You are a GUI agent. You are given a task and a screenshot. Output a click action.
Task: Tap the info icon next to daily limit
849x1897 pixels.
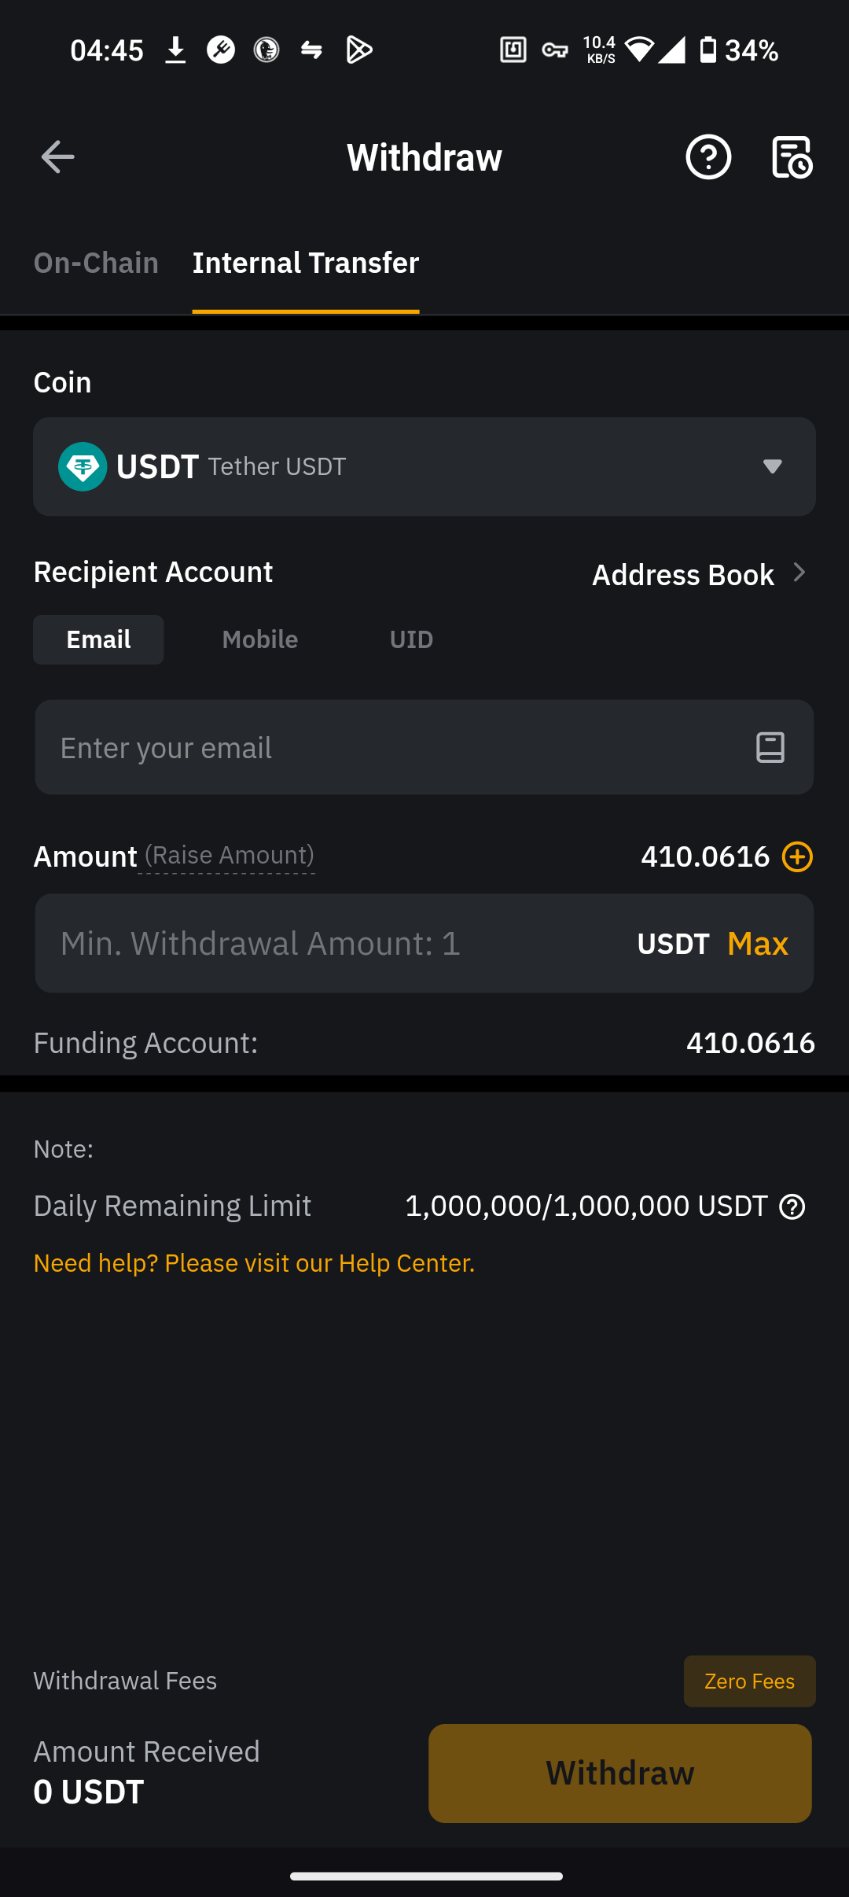pyautogui.click(x=792, y=1206)
